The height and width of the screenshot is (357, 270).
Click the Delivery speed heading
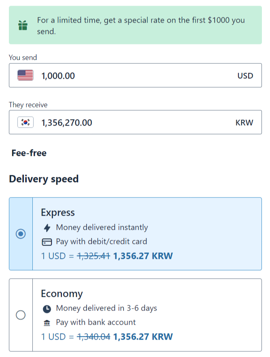tap(44, 179)
